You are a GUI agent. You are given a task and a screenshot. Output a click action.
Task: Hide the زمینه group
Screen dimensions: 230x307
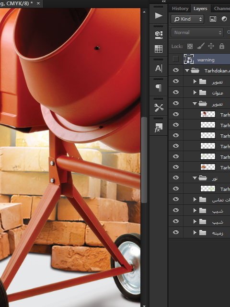click(x=176, y=232)
